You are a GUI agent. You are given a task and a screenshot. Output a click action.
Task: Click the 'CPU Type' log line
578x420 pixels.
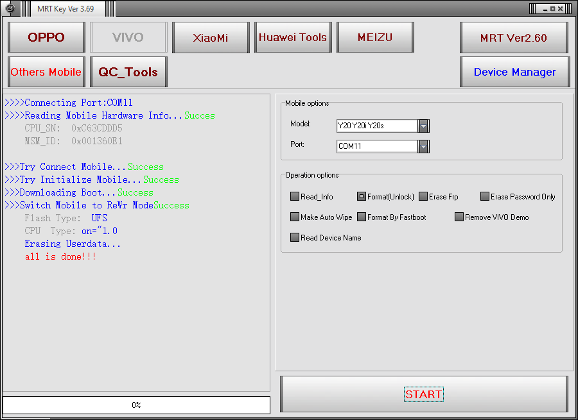[x=71, y=231]
